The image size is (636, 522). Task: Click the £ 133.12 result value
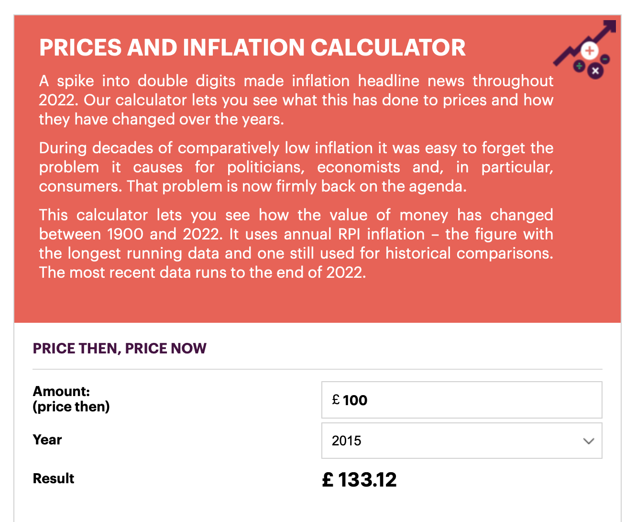[360, 479]
